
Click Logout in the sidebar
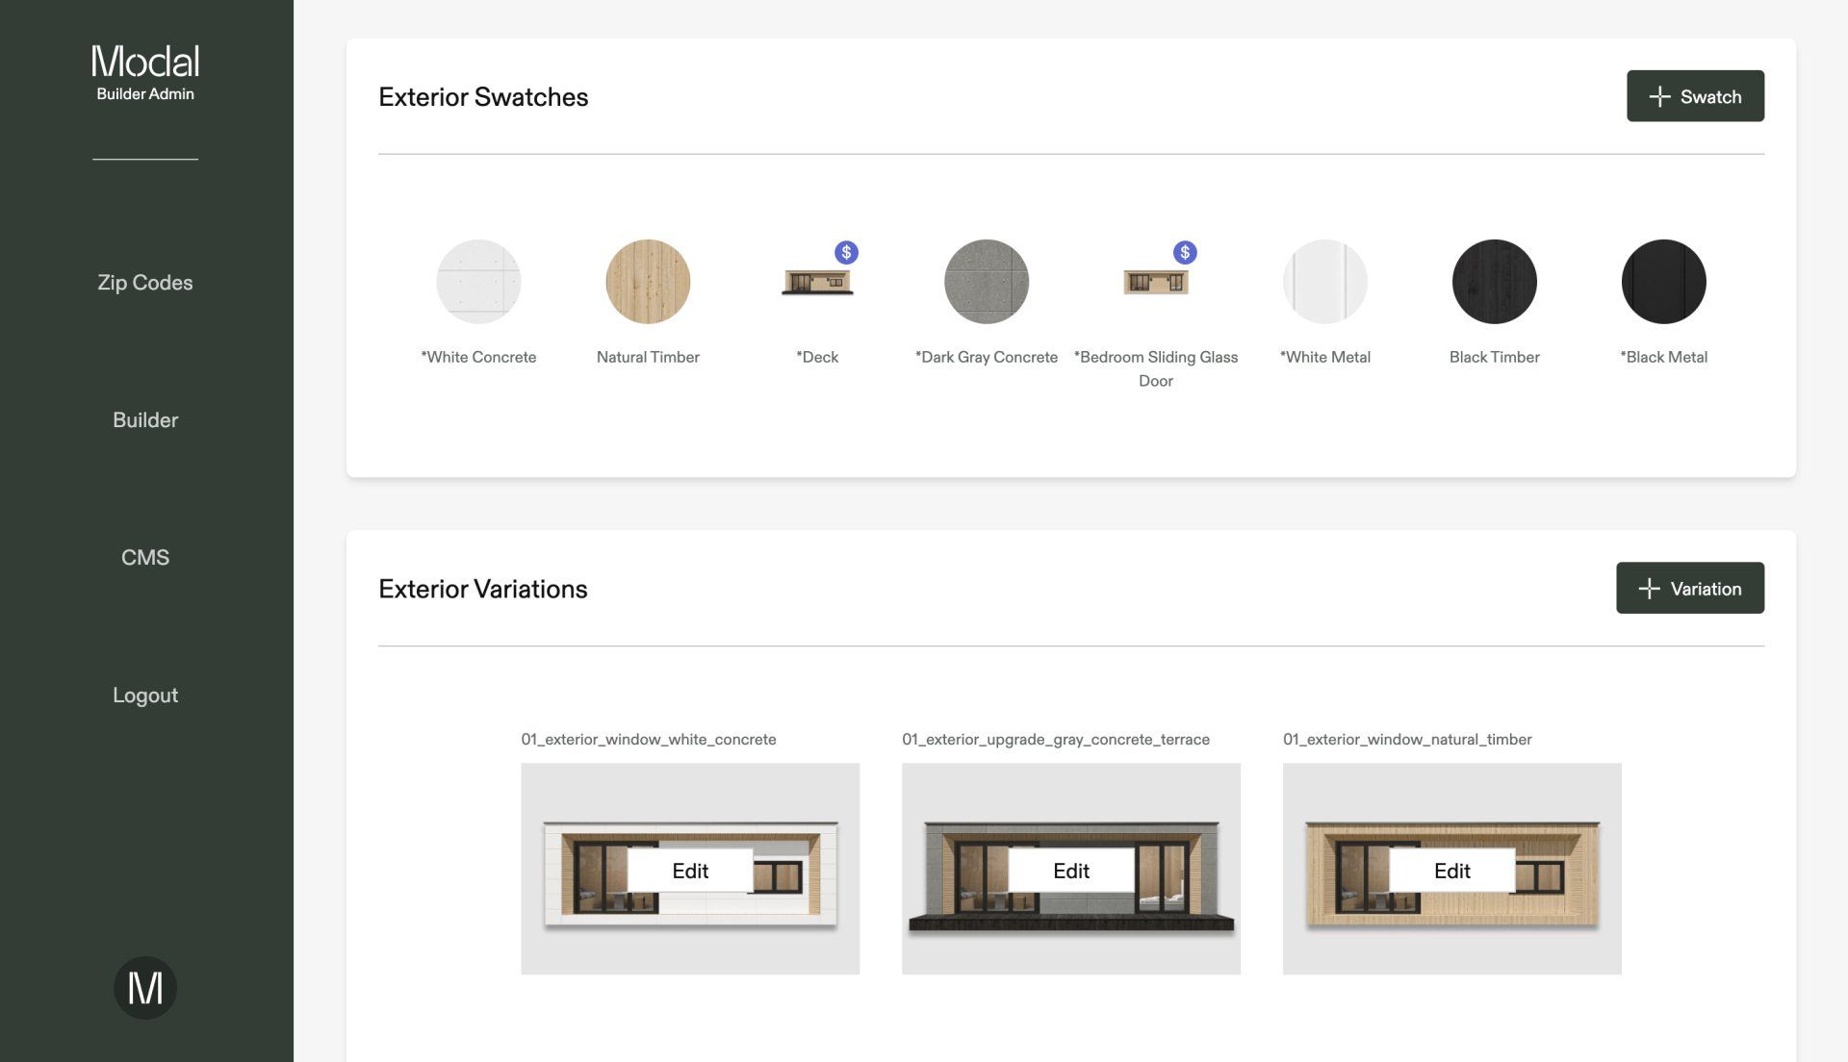pos(144,695)
